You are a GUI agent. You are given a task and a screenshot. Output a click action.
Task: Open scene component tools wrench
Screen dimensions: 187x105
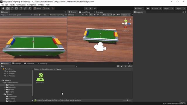point(114,15)
